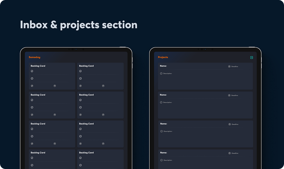284x169 pixels.
Task: Click tag icon in third-row left Backlog Card
Action: click(x=32, y=144)
